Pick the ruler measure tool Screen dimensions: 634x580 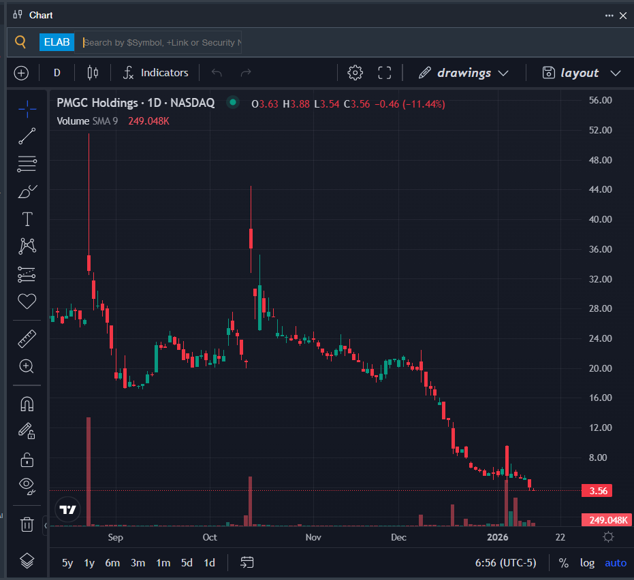tap(27, 338)
